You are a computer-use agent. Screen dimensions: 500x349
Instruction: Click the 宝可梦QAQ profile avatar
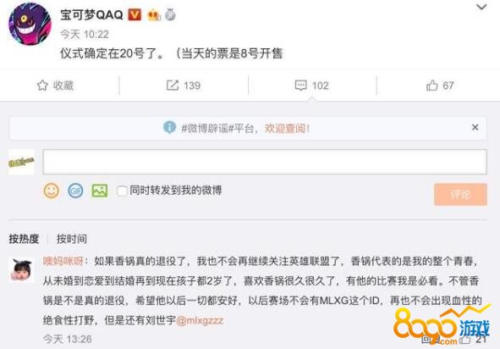click(30, 24)
